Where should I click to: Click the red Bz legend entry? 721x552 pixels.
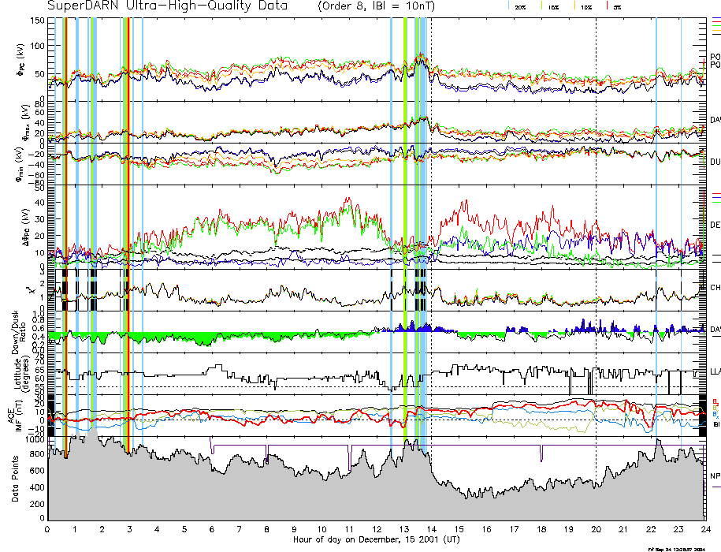[x=715, y=401]
